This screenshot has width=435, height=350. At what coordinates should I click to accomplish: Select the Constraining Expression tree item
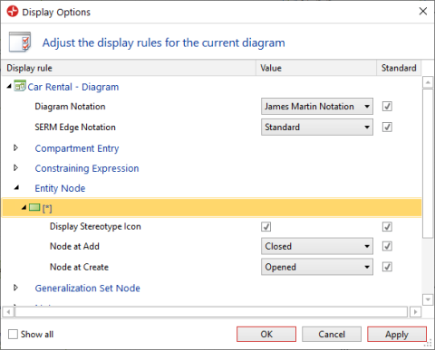[x=87, y=168]
